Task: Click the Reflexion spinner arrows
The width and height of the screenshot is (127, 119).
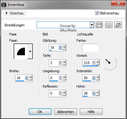Action: [x=61, y=93]
